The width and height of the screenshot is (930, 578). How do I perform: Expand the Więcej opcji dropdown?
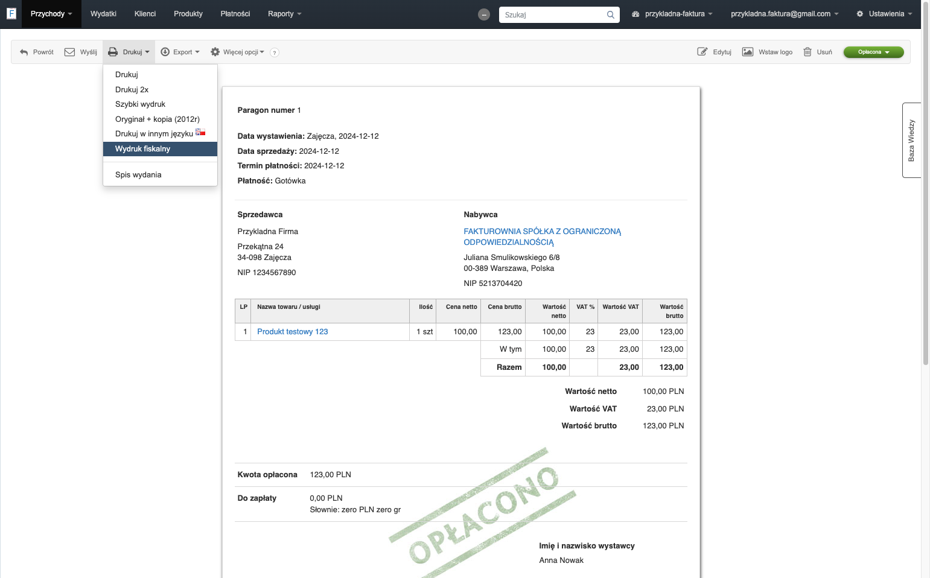pyautogui.click(x=262, y=52)
